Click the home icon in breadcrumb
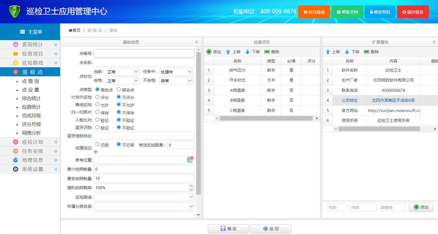The image size is (438, 235). pyautogui.click(x=71, y=30)
